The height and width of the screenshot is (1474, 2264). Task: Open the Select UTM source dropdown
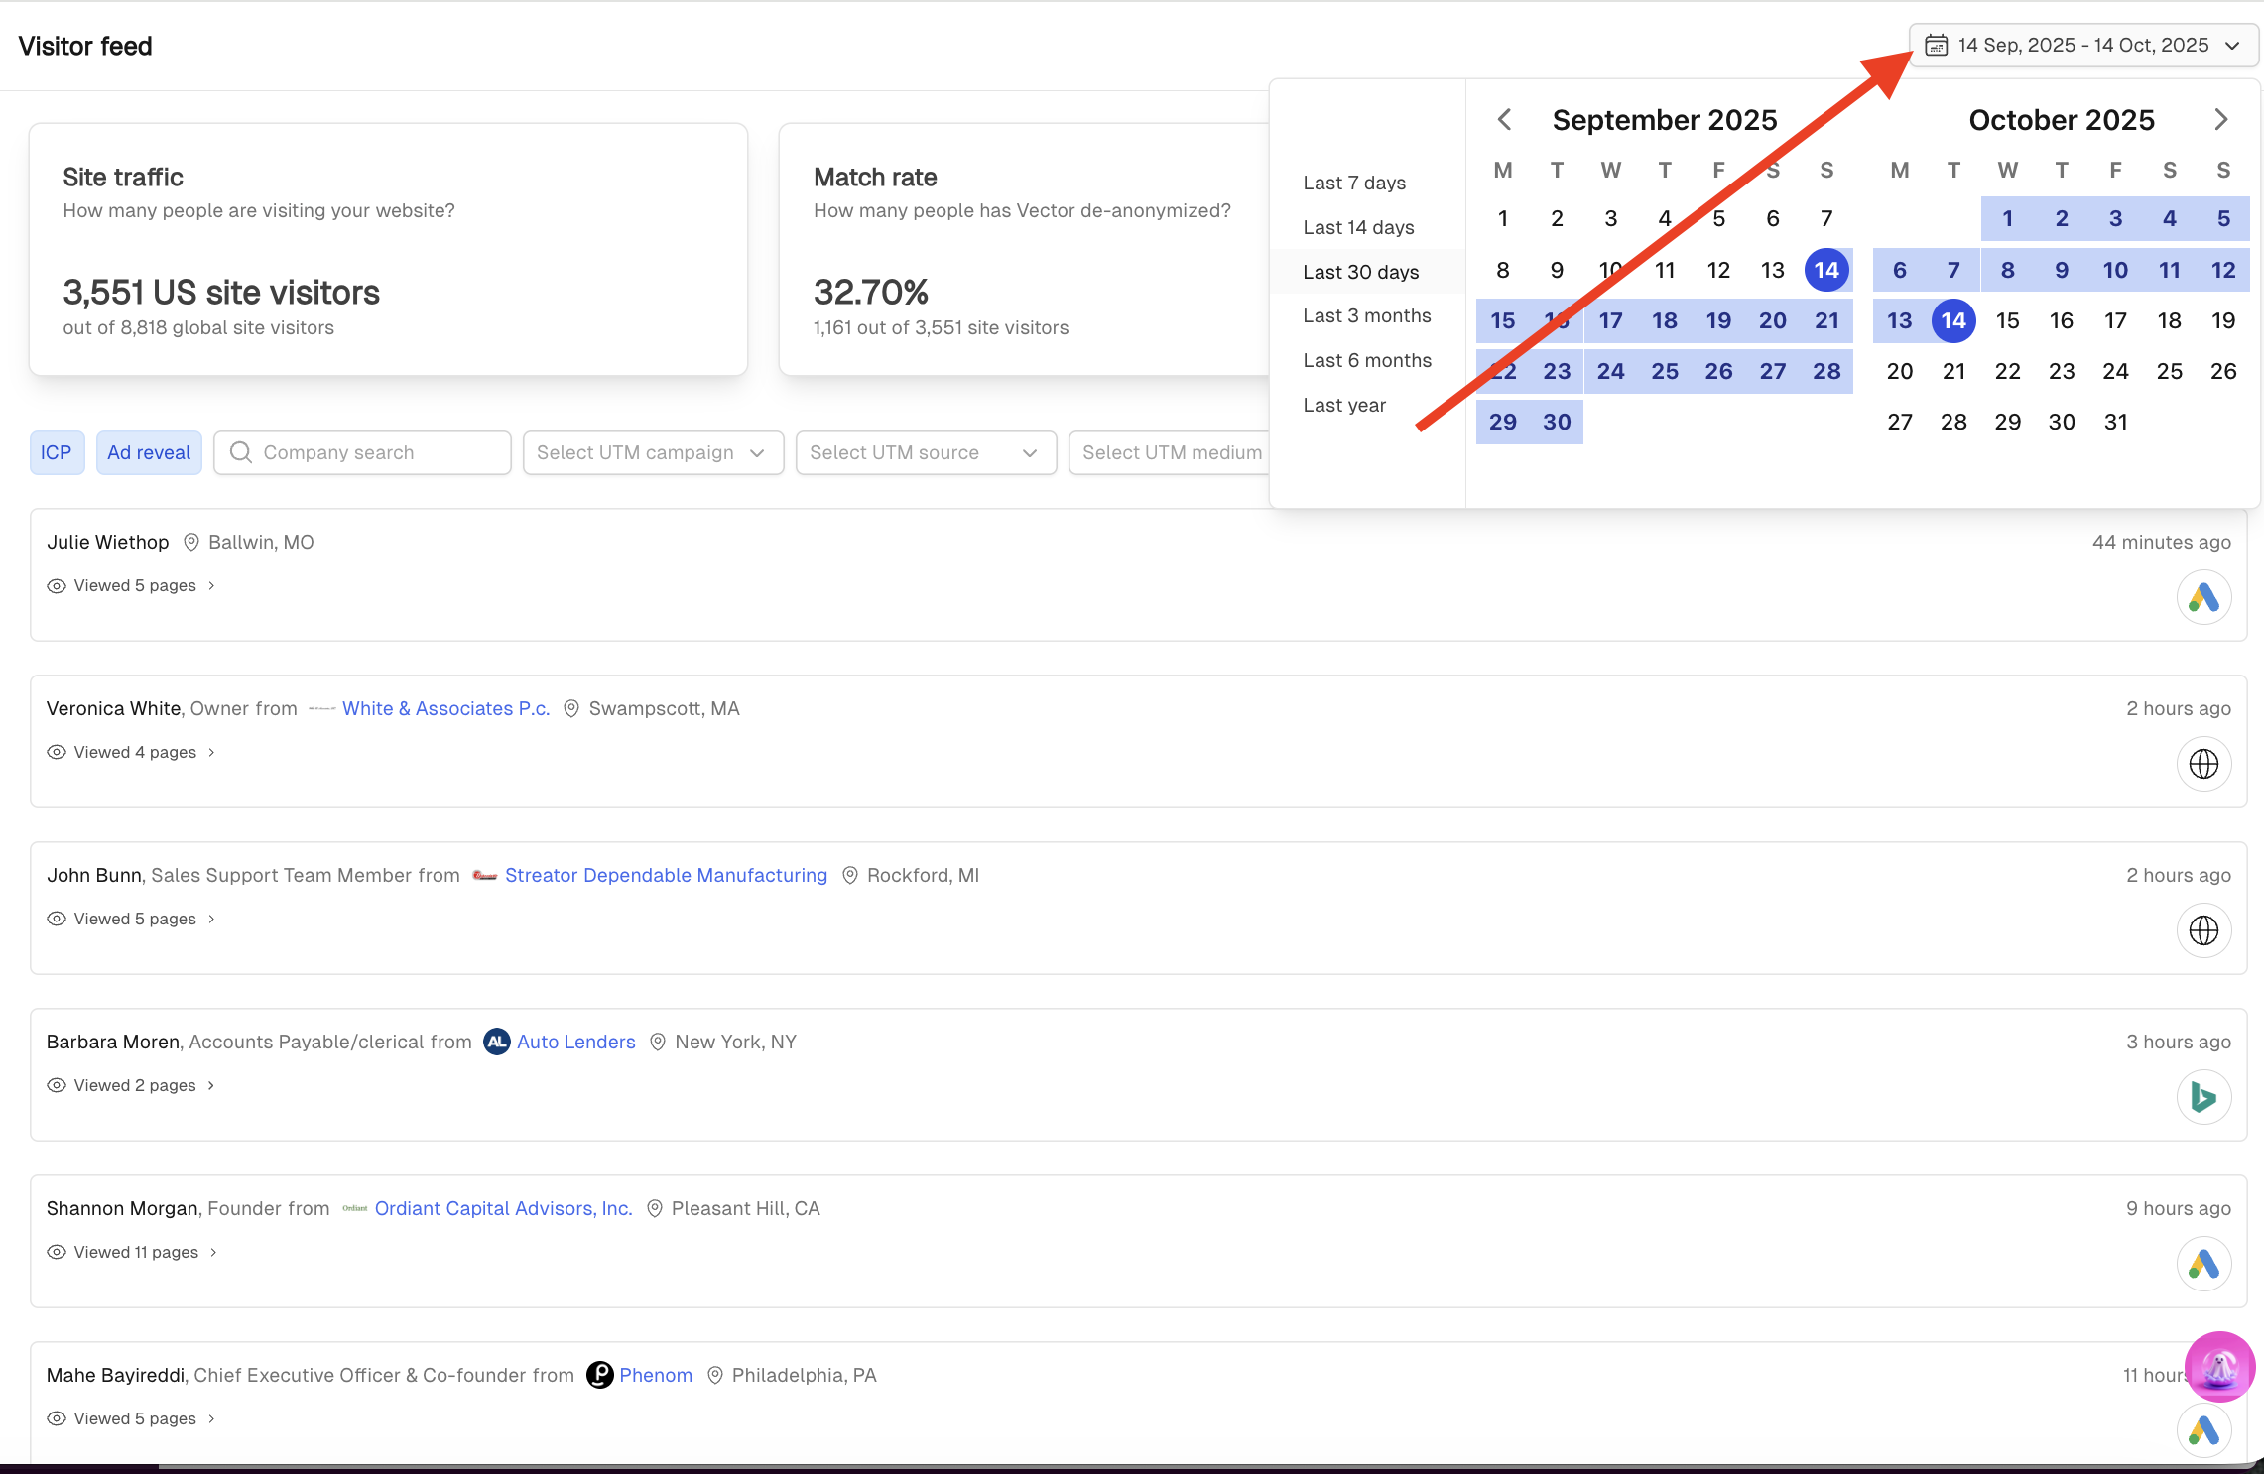[x=925, y=452]
